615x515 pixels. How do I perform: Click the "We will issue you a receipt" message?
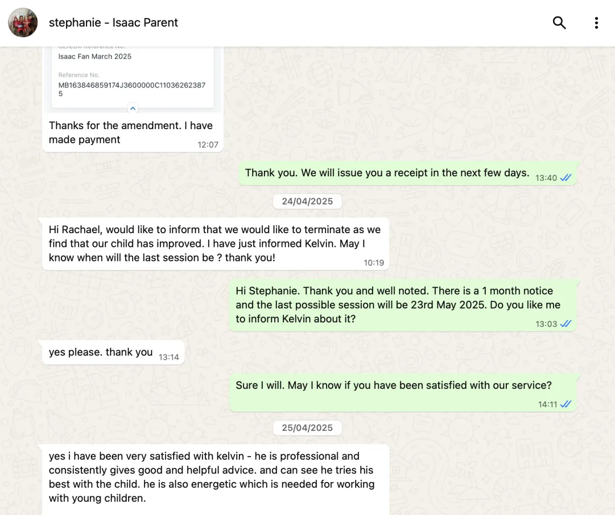(387, 173)
